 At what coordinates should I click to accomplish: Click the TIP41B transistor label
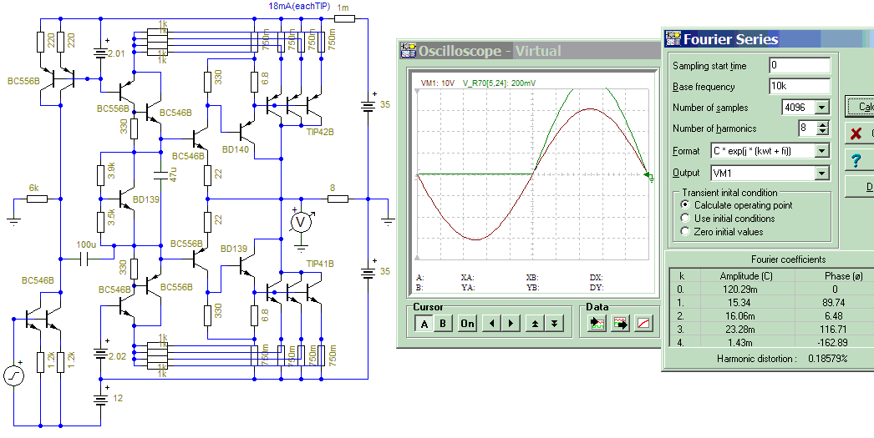tap(319, 264)
